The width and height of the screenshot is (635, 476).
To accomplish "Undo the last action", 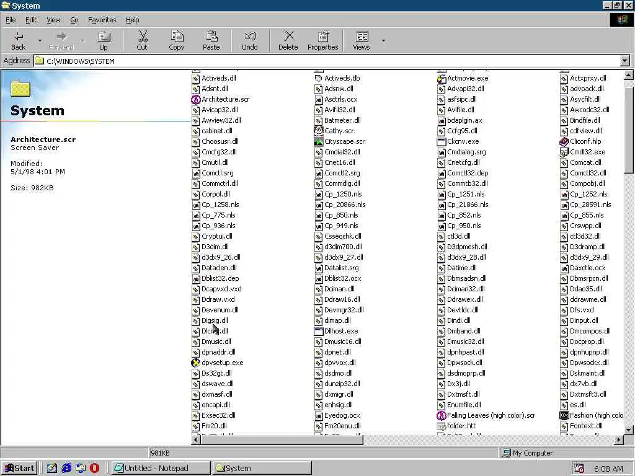I will [250, 40].
